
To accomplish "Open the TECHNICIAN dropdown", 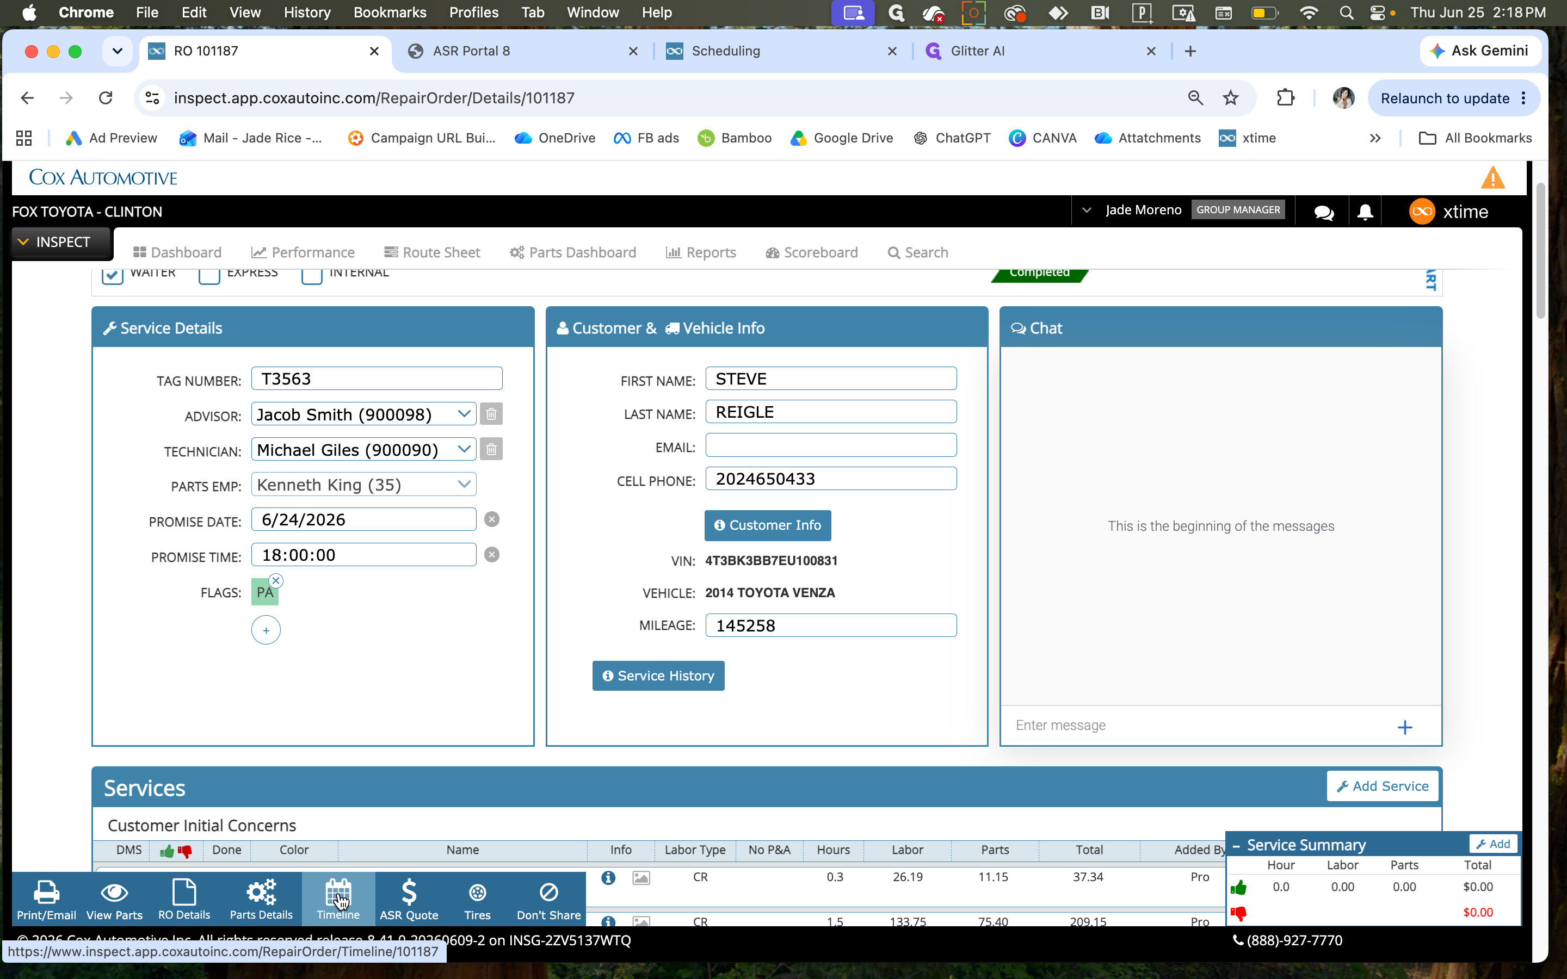I will point(363,449).
